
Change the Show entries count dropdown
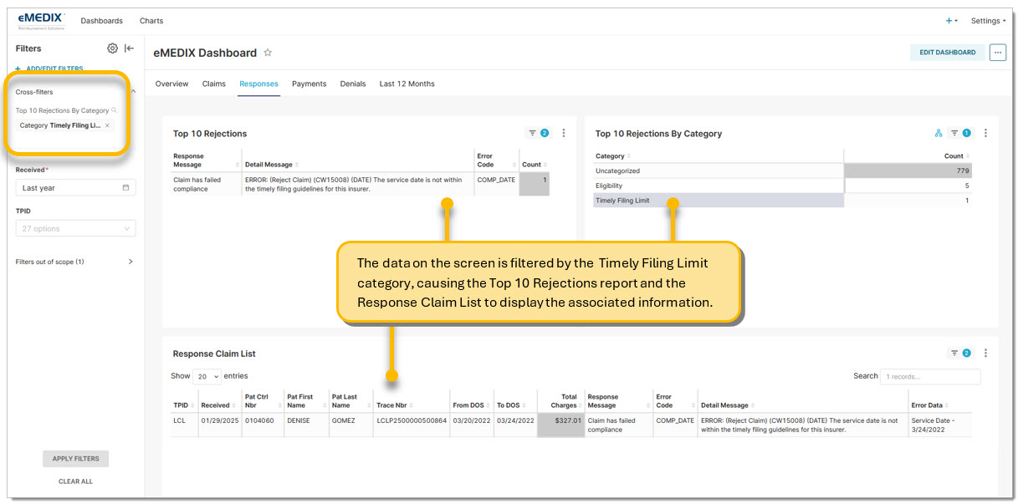click(207, 377)
